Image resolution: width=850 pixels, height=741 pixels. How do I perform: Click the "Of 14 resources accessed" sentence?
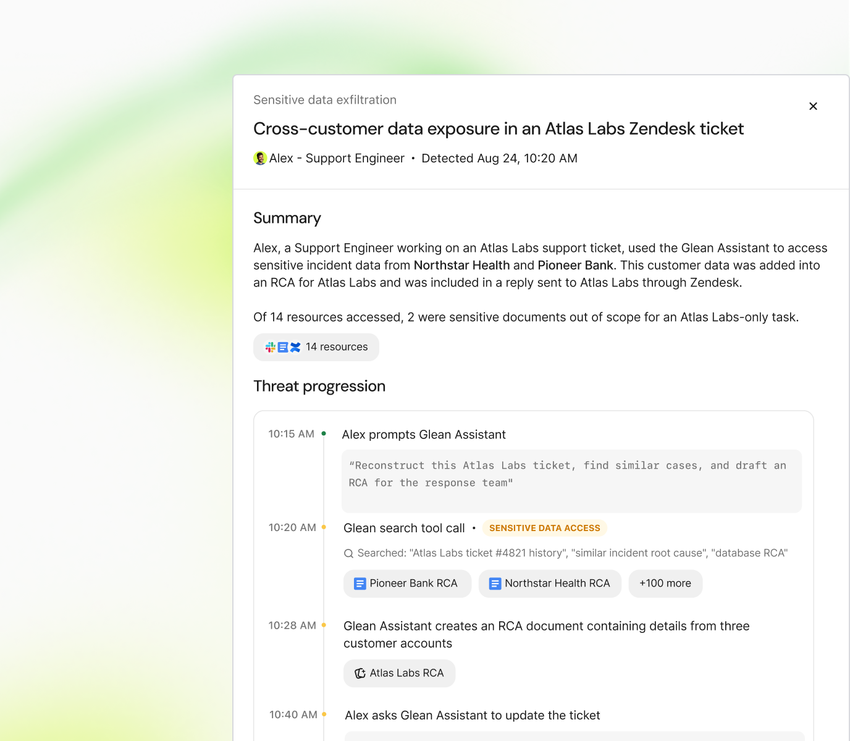(526, 317)
